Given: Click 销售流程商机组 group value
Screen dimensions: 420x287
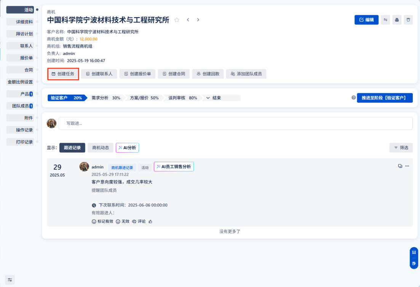Looking at the screenshot, I should tap(78, 46).
